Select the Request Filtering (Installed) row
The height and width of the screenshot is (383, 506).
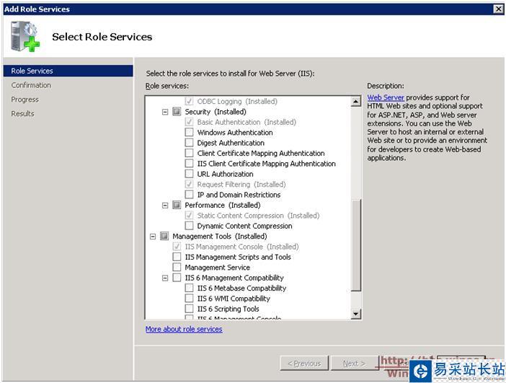(241, 185)
